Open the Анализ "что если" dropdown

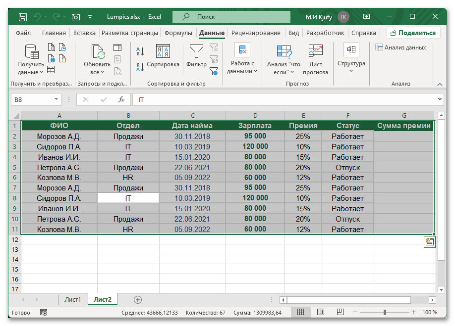[x=284, y=68]
